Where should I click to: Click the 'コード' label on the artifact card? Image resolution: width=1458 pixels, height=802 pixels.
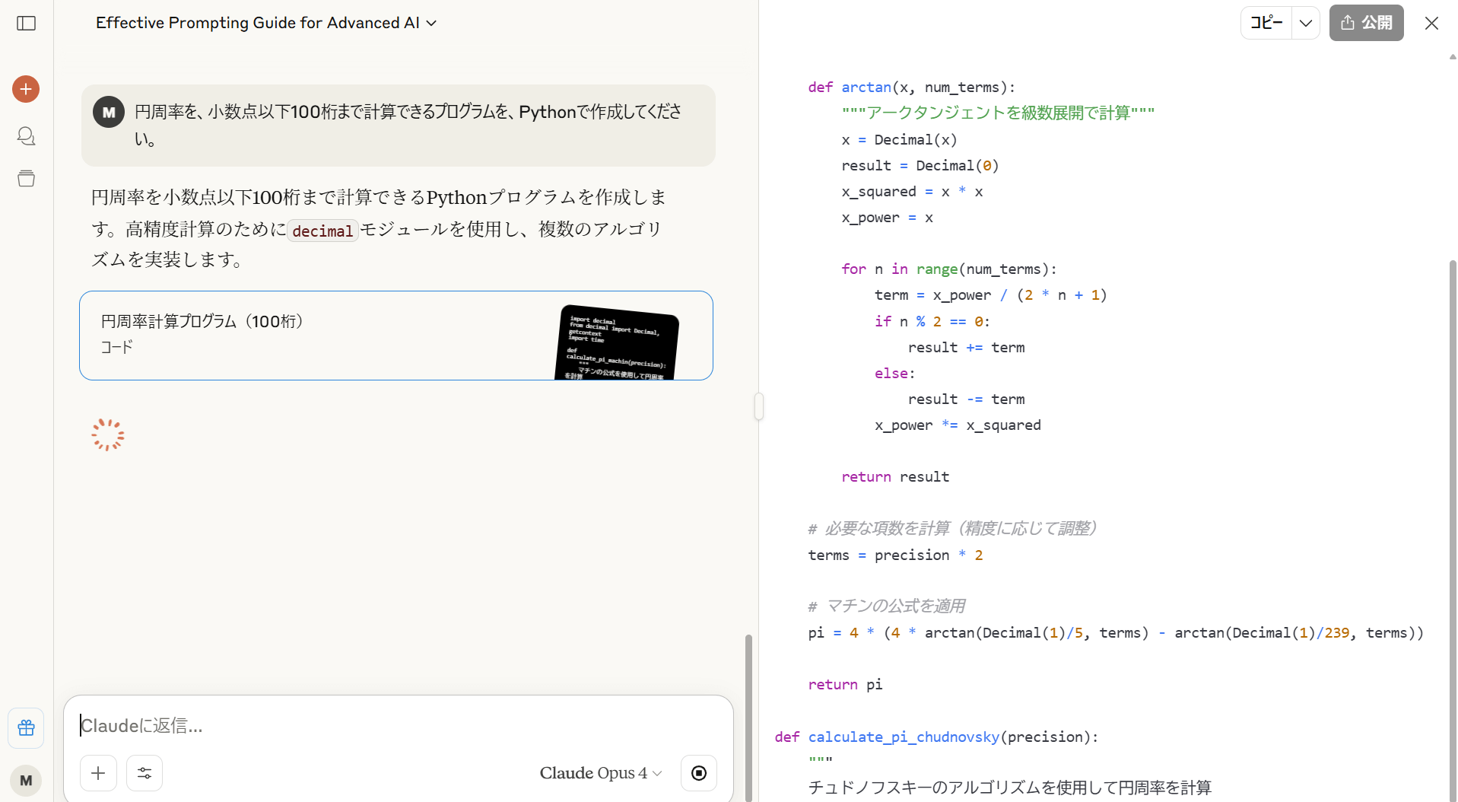point(117,347)
